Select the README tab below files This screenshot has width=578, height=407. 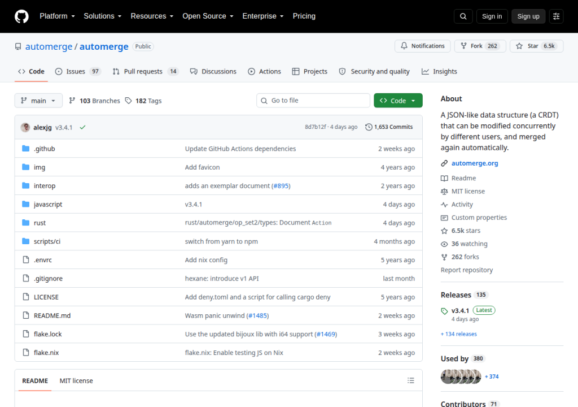click(35, 380)
